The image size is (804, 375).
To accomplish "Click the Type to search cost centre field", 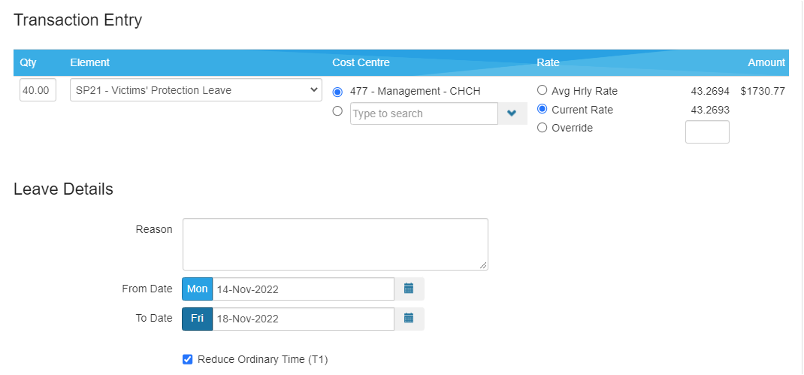I will point(424,113).
